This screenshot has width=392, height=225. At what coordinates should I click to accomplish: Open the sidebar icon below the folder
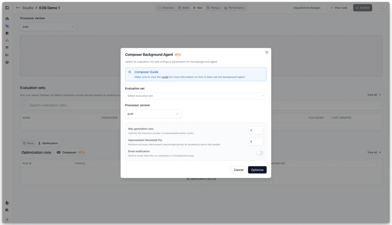7,55
